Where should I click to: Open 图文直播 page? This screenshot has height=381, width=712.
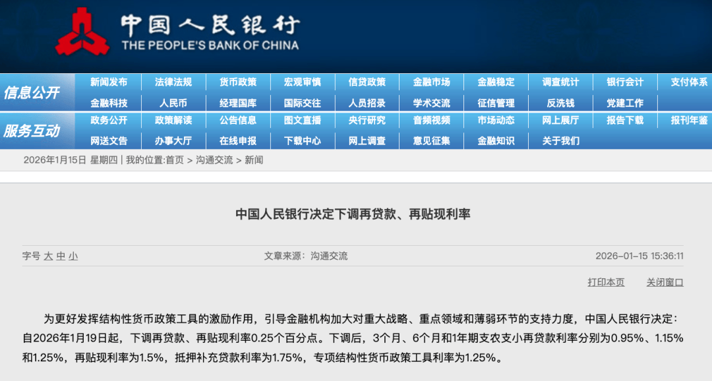tap(303, 121)
